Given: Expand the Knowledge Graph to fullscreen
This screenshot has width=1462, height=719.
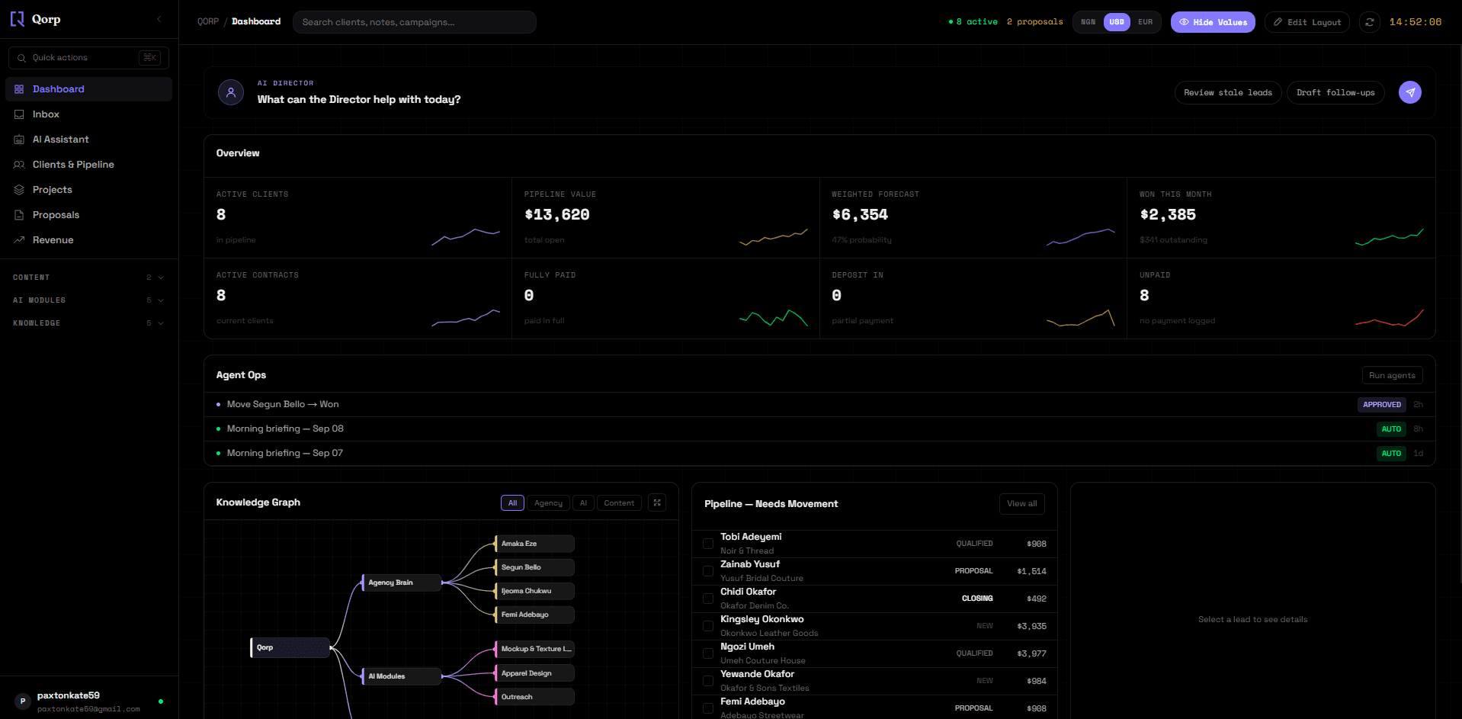Looking at the screenshot, I should [657, 503].
